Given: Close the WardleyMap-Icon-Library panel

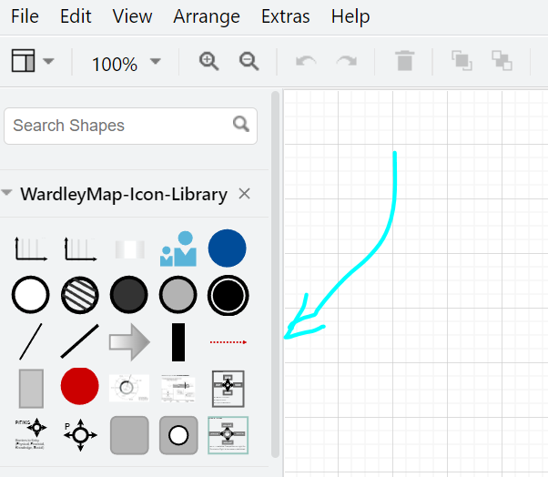Looking at the screenshot, I should tap(244, 194).
